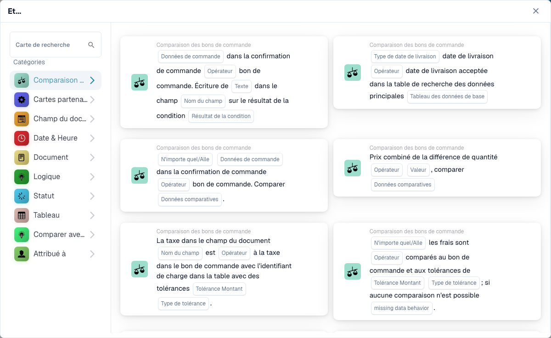Click inside the Carte de recherche field

click(56, 45)
